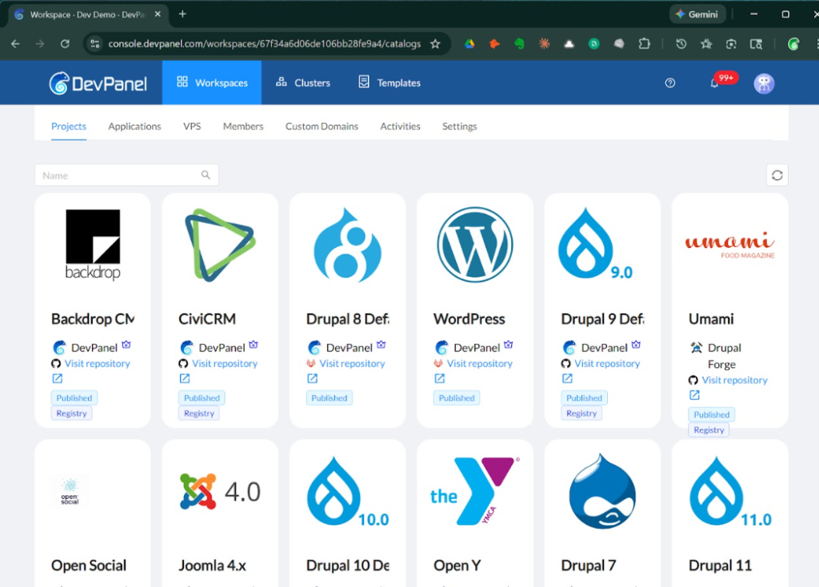Click the Name search input field
The width and height of the screenshot is (819, 587).
[120, 174]
